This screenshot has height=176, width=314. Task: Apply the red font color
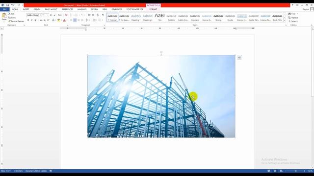64,20
